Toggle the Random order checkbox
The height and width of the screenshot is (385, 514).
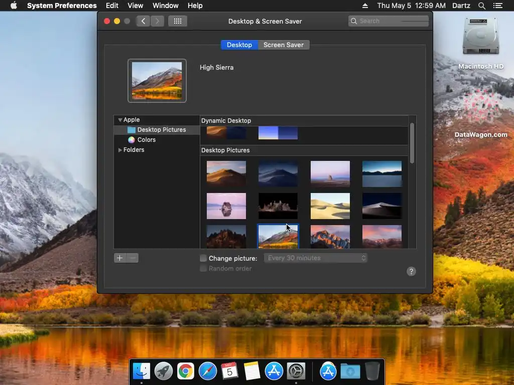pos(203,269)
